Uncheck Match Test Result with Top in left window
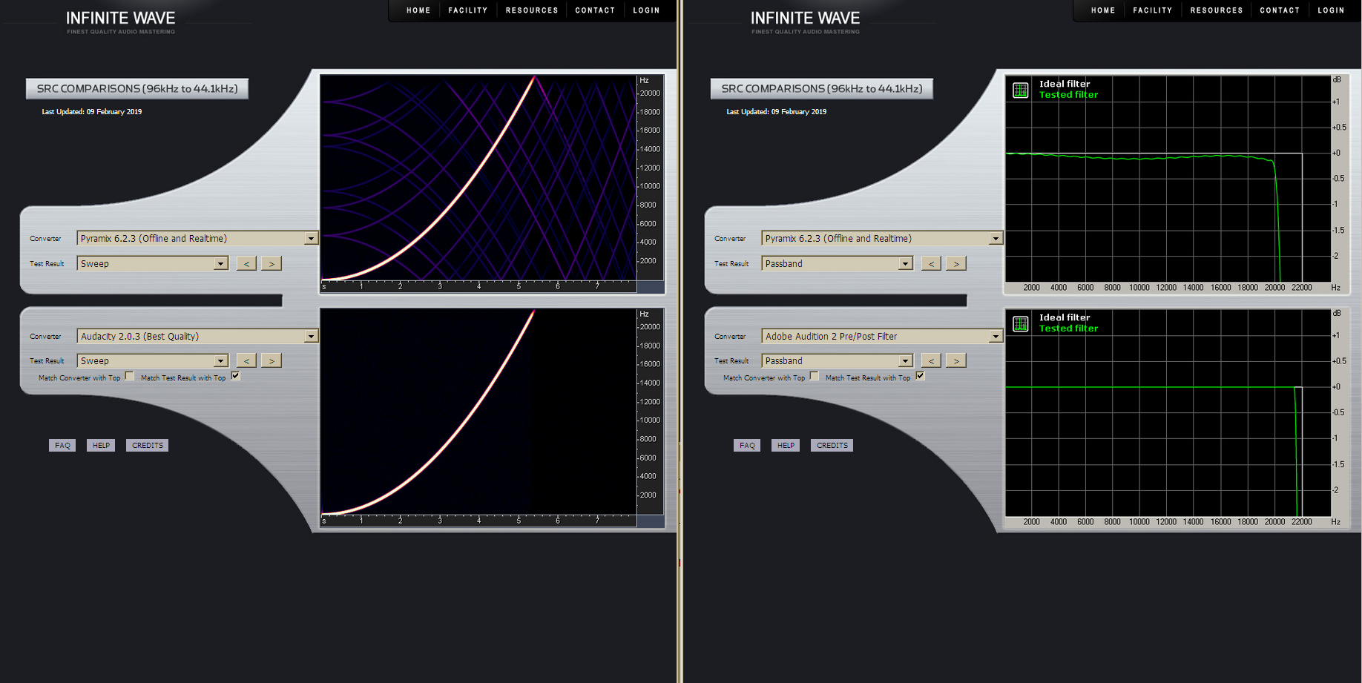This screenshot has width=1362, height=683. point(236,376)
